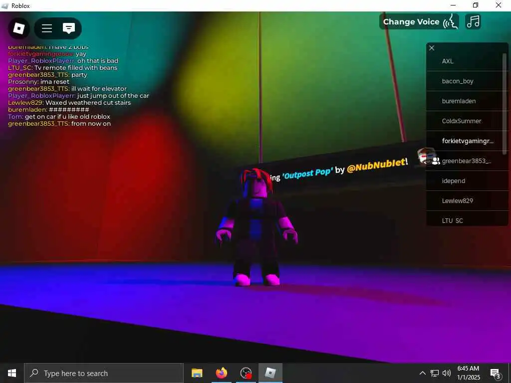The image size is (511, 383).
Task: Click the friend icon beside greenbear3853_
Action: click(436, 161)
